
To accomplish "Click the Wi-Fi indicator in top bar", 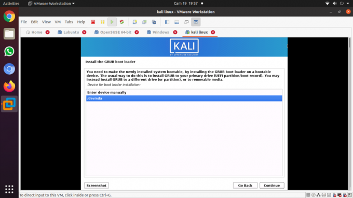I will [328, 4].
